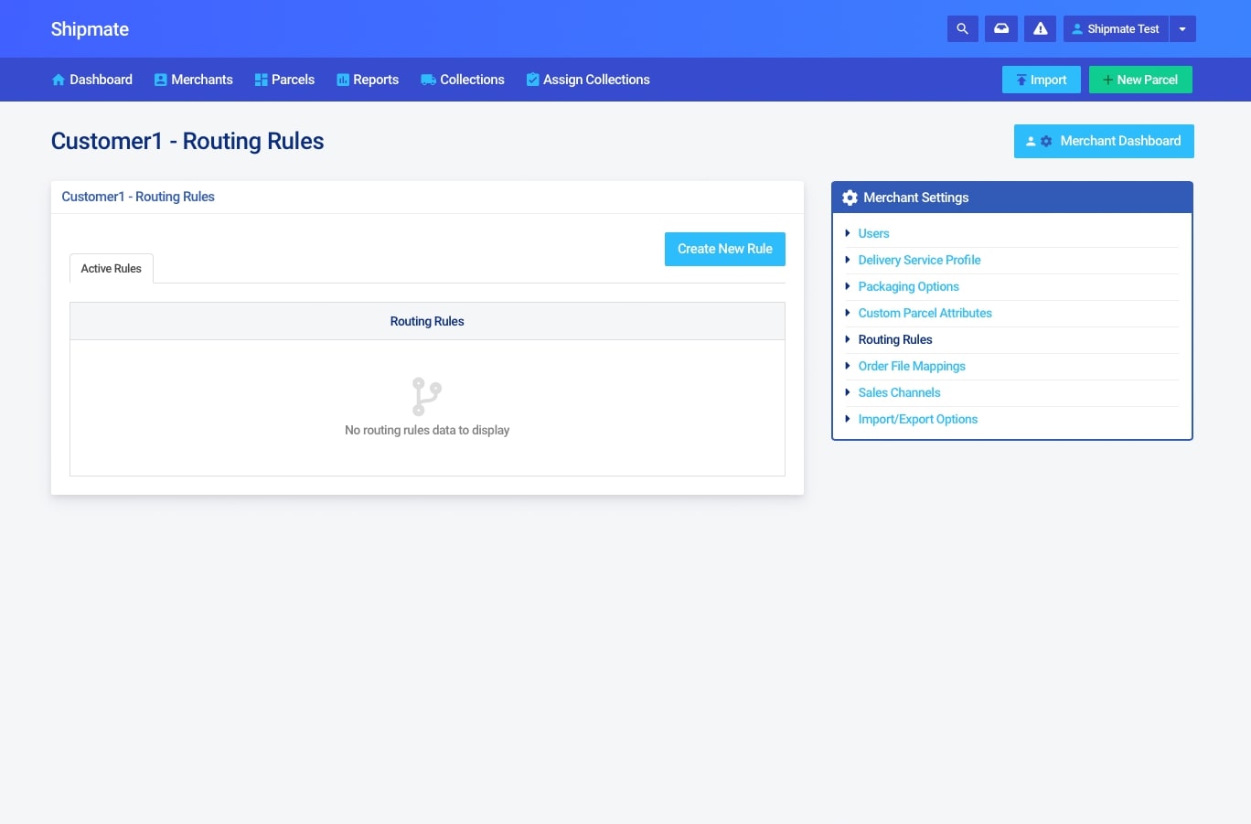Click the 'Customer1 - Routing Rules' card header
The width and height of the screenshot is (1251, 824).
coord(427,197)
